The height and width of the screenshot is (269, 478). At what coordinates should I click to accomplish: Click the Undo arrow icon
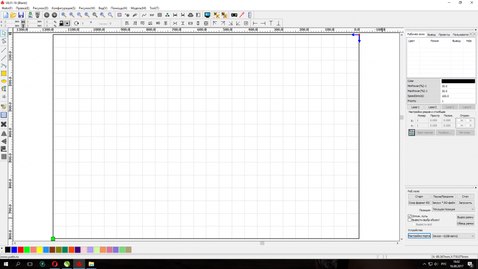tap(47, 15)
